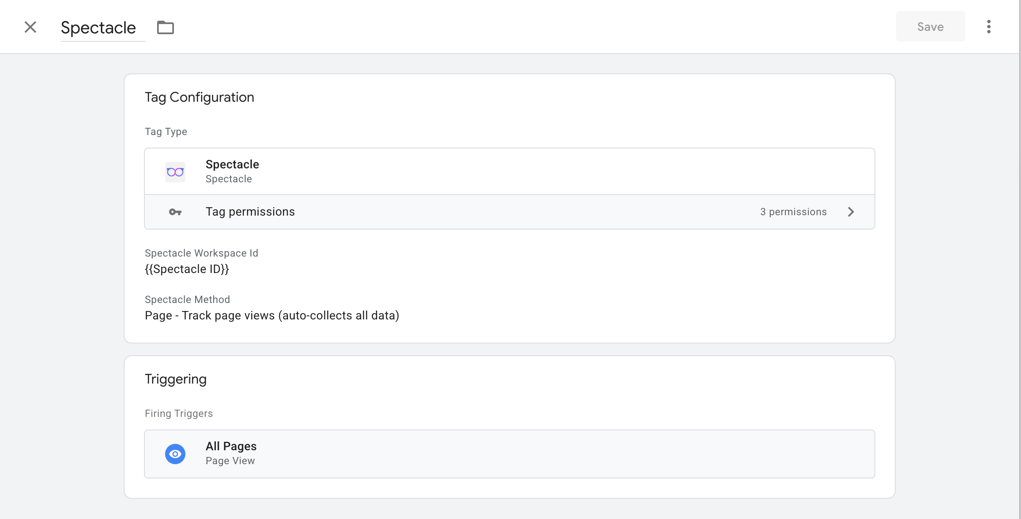The height and width of the screenshot is (519, 1021).
Task: Click the Spectacle Method page views value
Action: [x=272, y=316]
